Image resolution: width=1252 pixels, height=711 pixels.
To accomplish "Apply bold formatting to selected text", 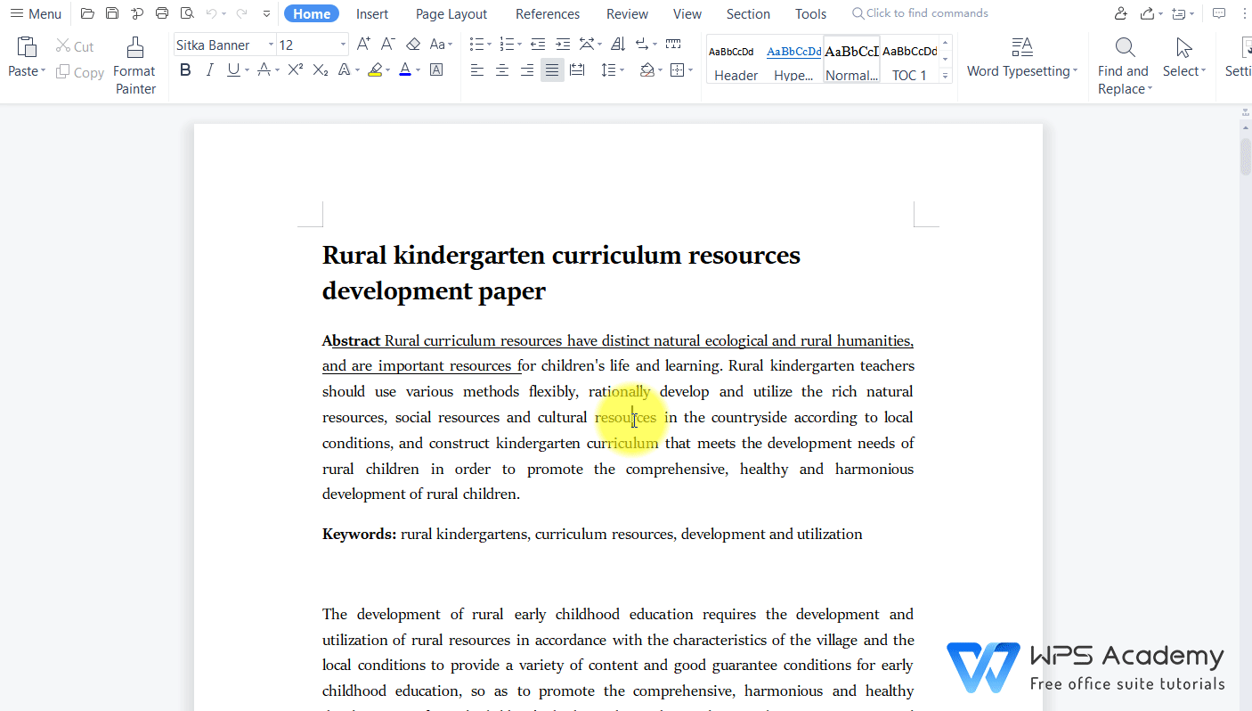I will [185, 69].
